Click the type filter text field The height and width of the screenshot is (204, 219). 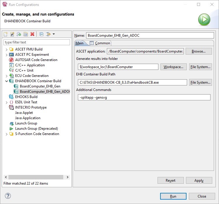tap(37, 42)
